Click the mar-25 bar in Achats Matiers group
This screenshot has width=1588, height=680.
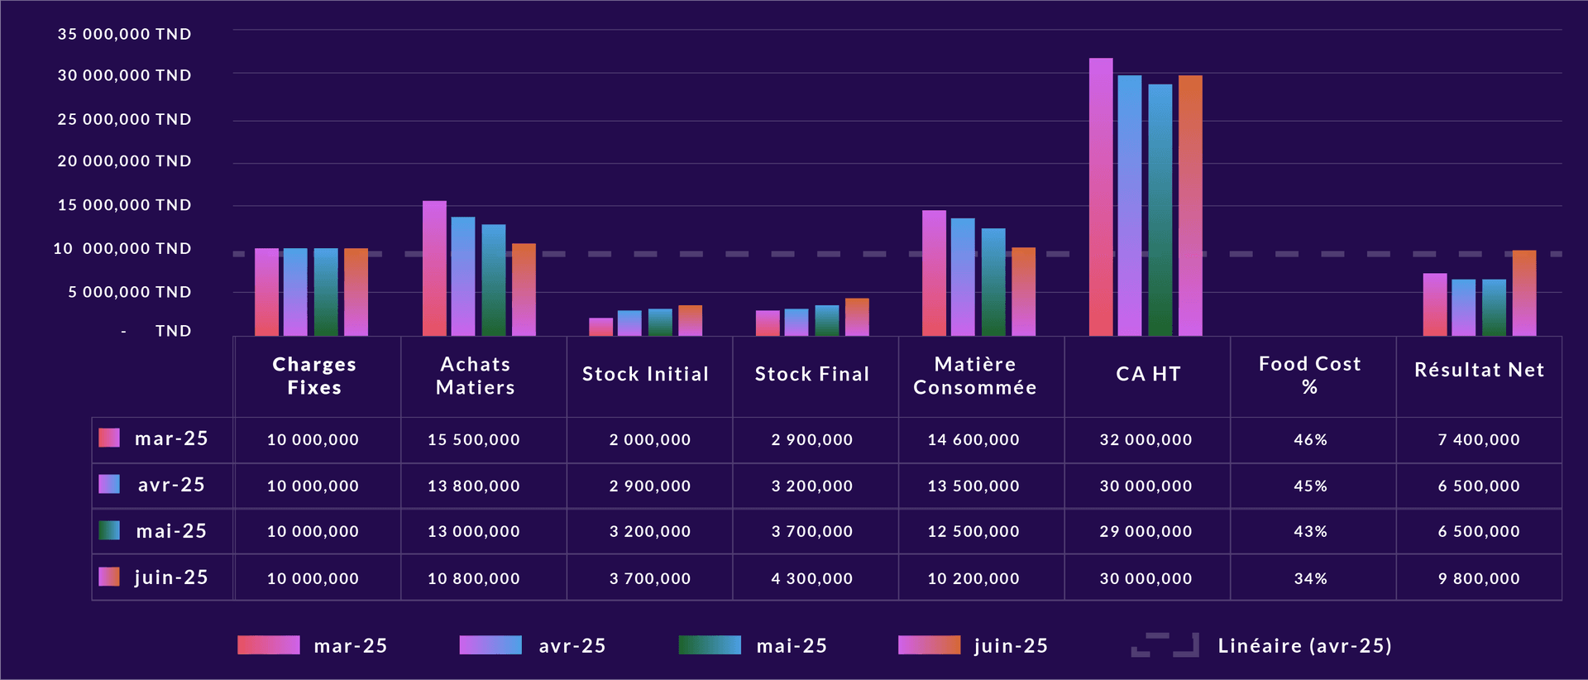(434, 268)
